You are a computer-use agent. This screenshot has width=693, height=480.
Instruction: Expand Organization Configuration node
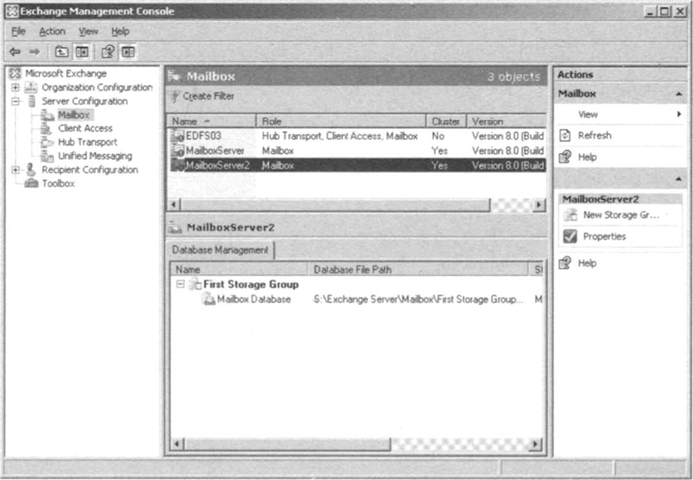[x=15, y=87]
